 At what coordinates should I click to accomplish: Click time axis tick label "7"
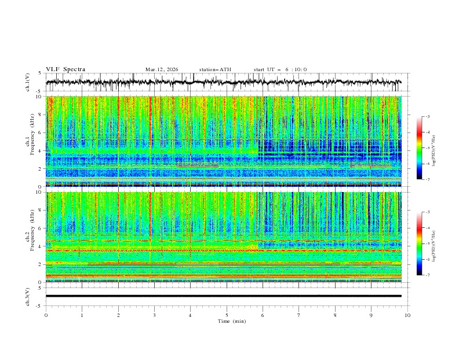coord(299,315)
